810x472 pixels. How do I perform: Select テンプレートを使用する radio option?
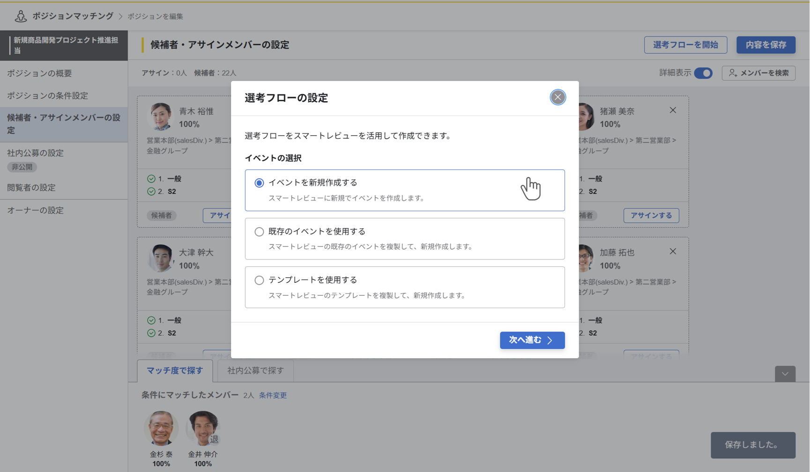(x=259, y=280)
